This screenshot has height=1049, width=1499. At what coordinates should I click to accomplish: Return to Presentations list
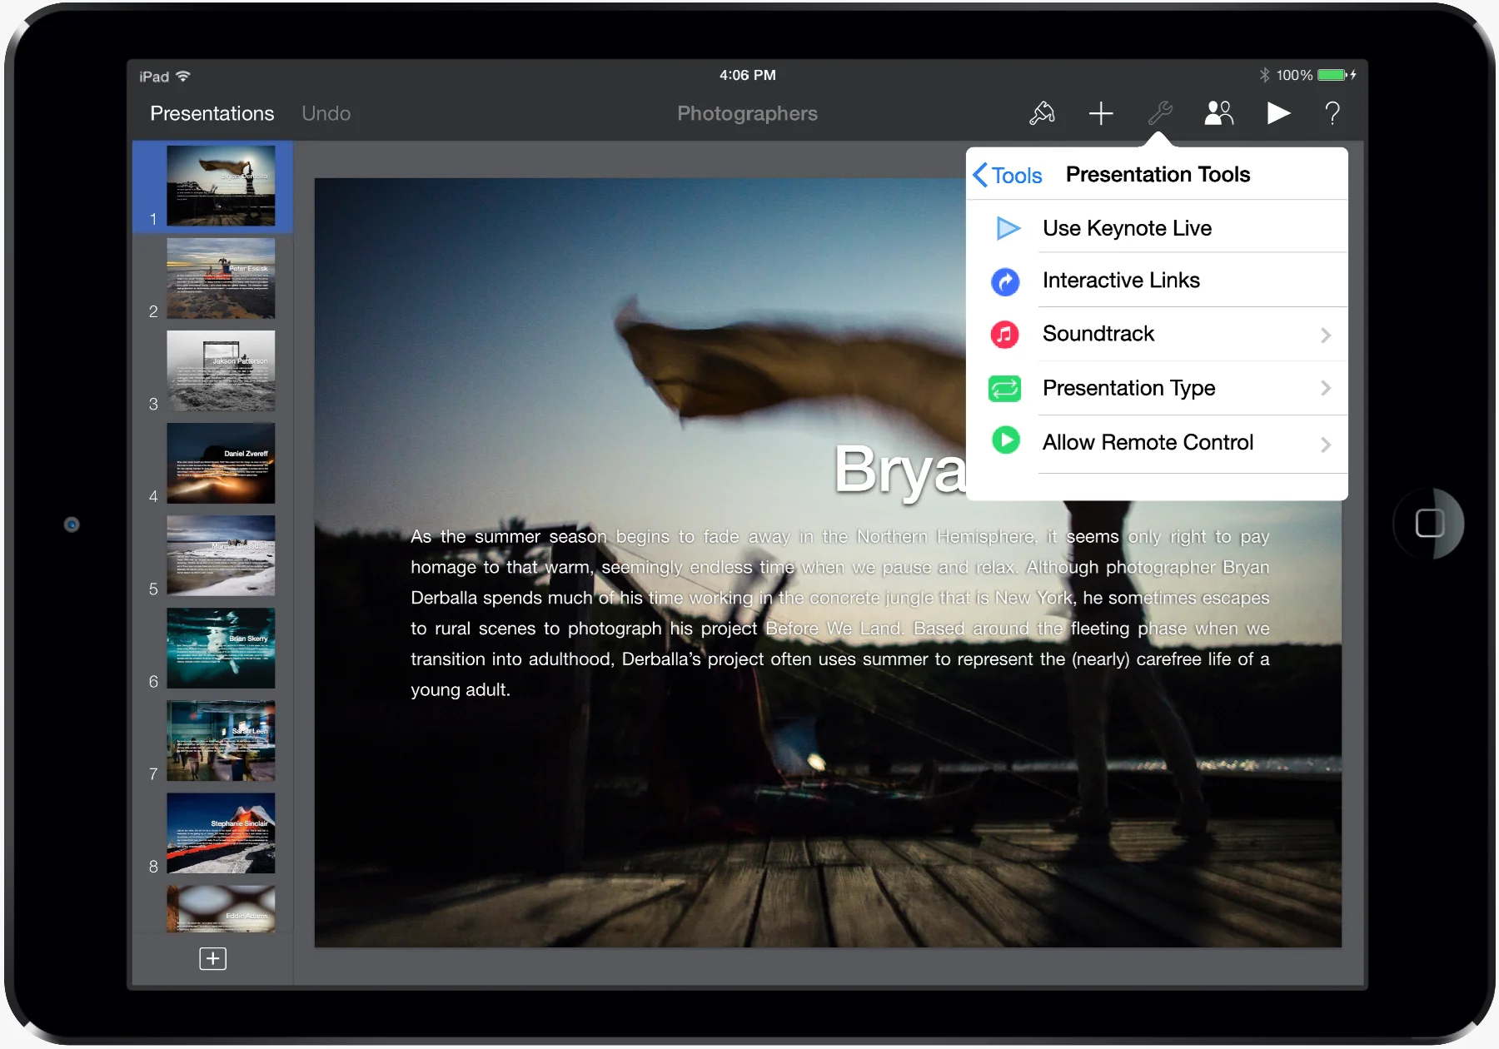212,113
